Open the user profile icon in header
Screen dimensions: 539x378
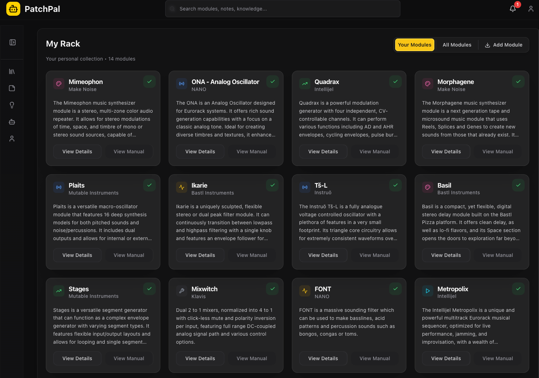pyautogui.click(x=531, y=9)
